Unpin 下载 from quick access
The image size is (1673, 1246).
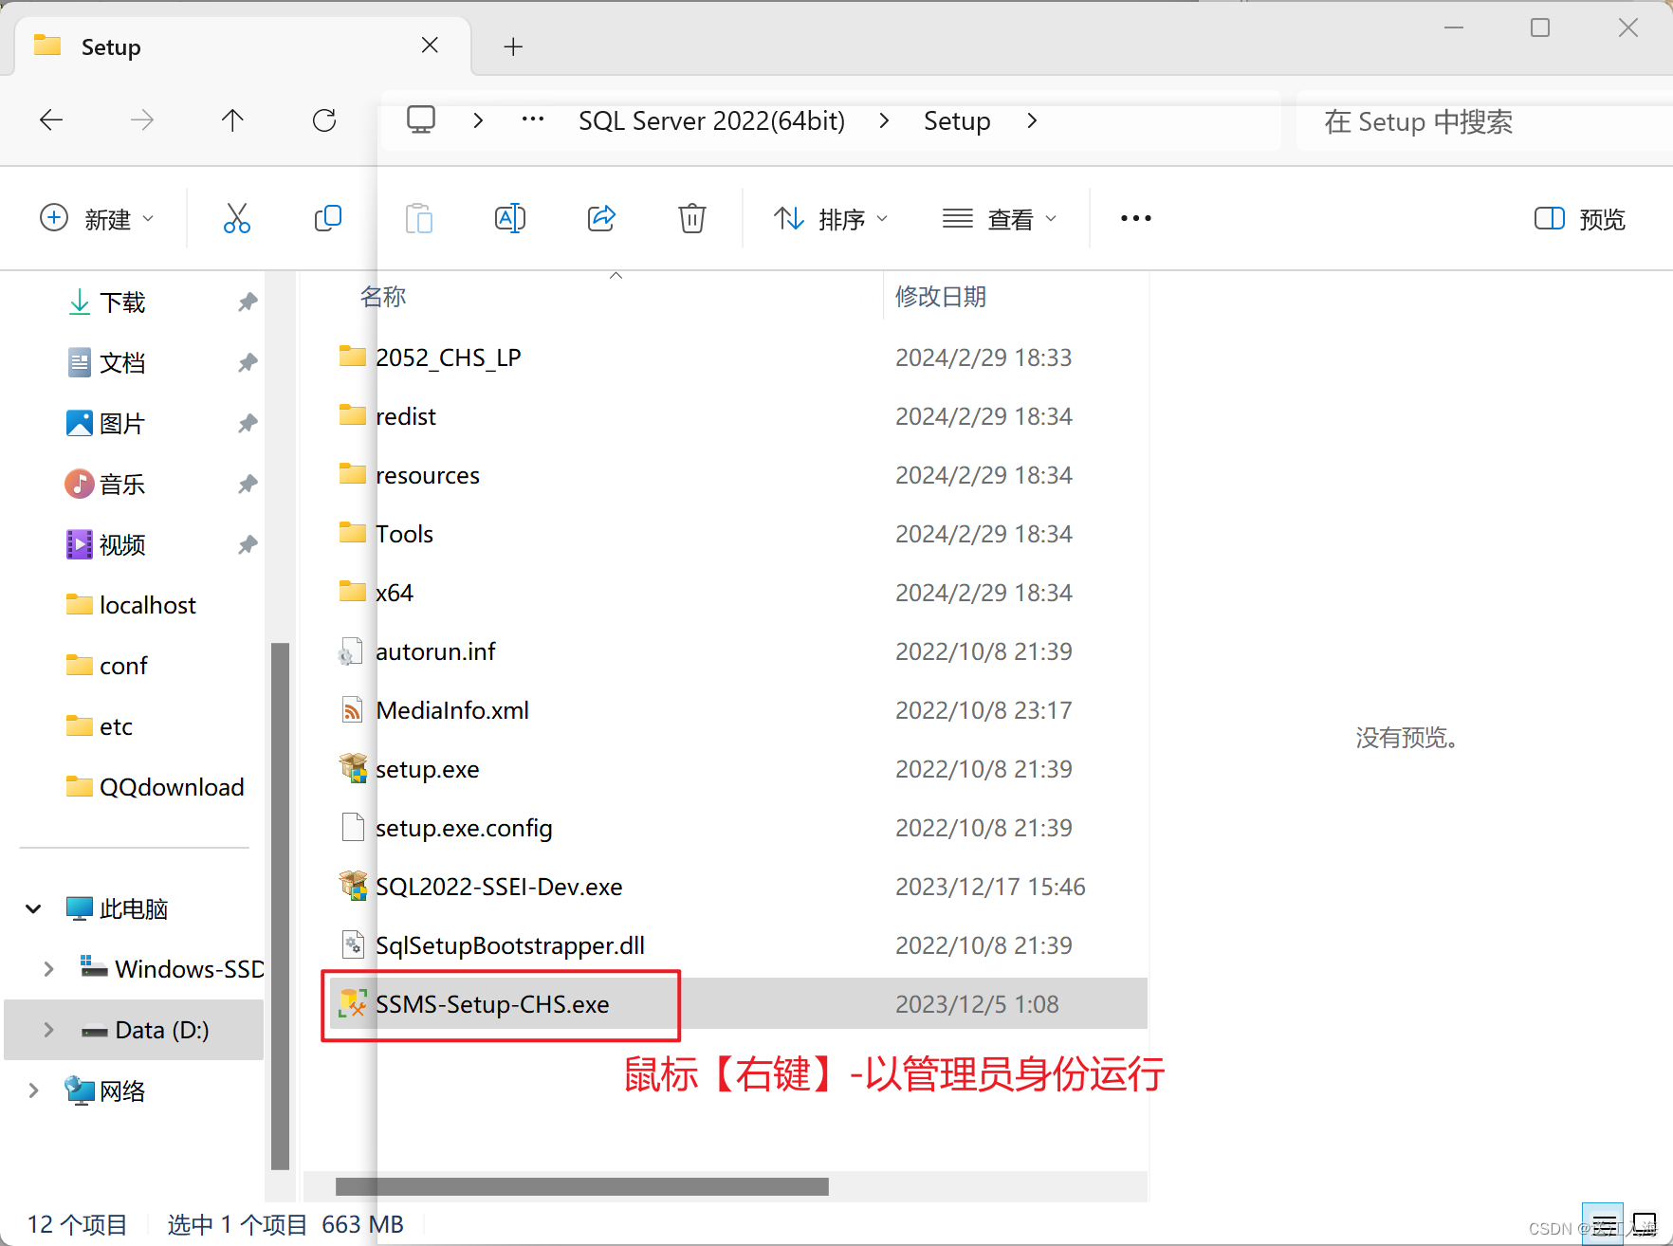(x=247, y=302)
